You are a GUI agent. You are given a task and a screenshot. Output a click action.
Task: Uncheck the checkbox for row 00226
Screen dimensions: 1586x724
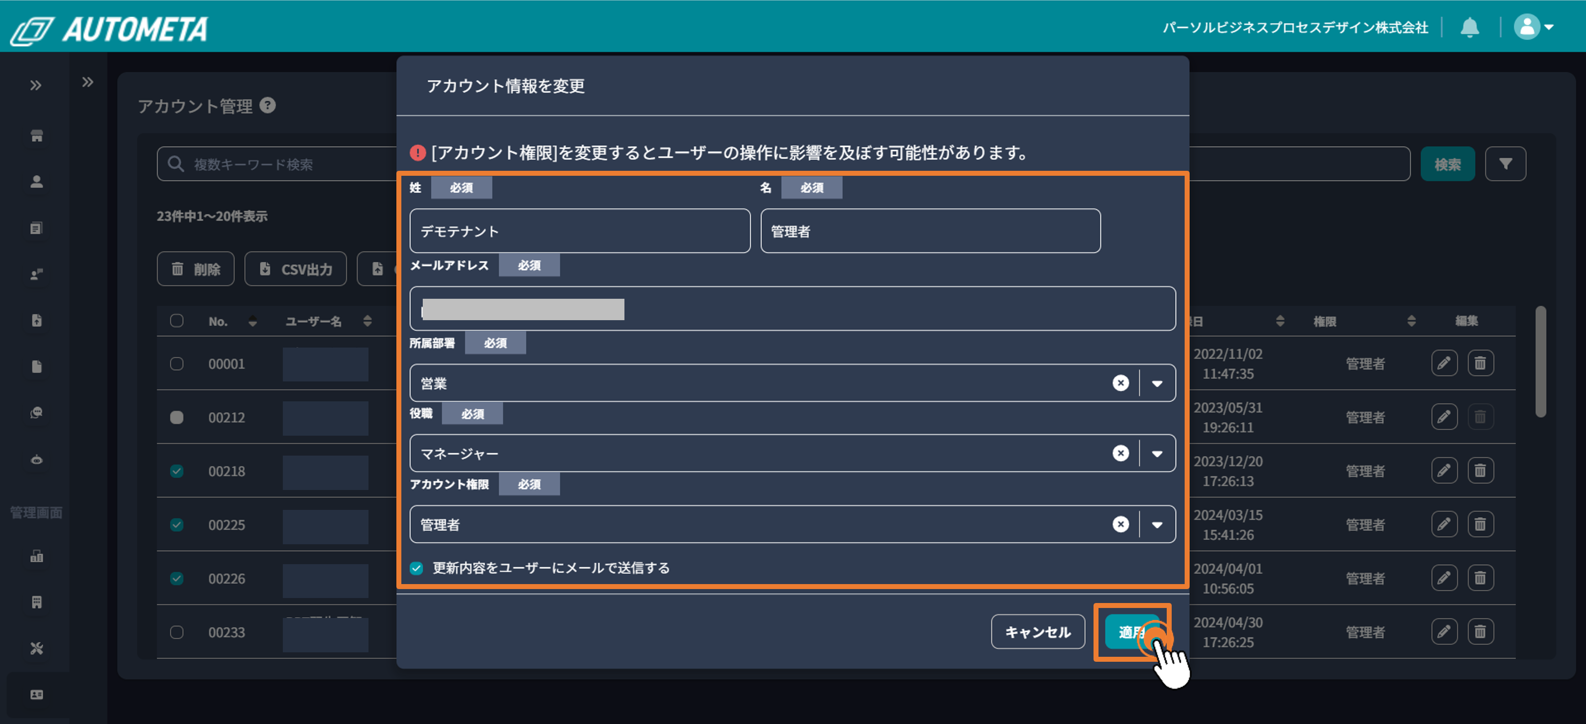[x=177, y=578]
